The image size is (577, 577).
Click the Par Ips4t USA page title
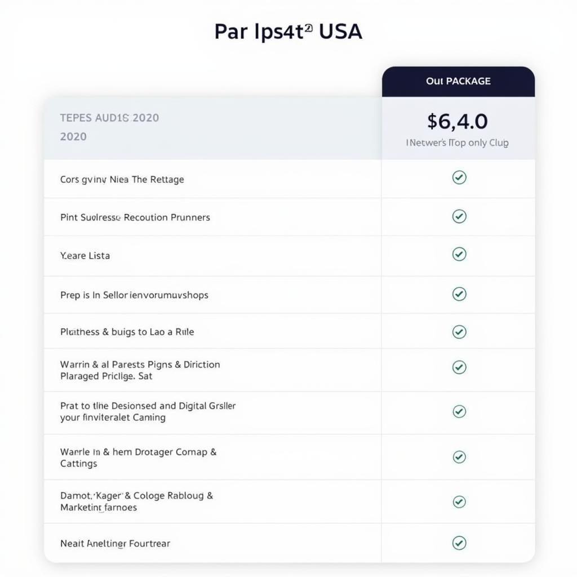[288, 32]
